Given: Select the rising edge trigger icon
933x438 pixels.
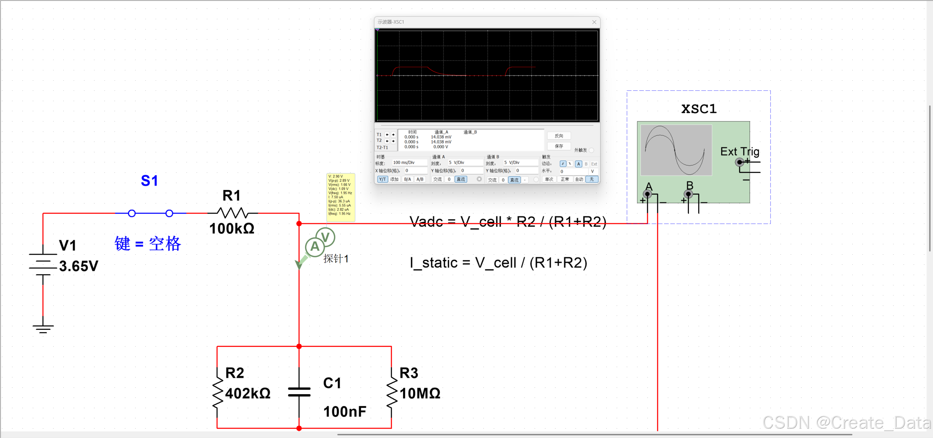Looking at the screenshot, I should click(x=563, y=164).
